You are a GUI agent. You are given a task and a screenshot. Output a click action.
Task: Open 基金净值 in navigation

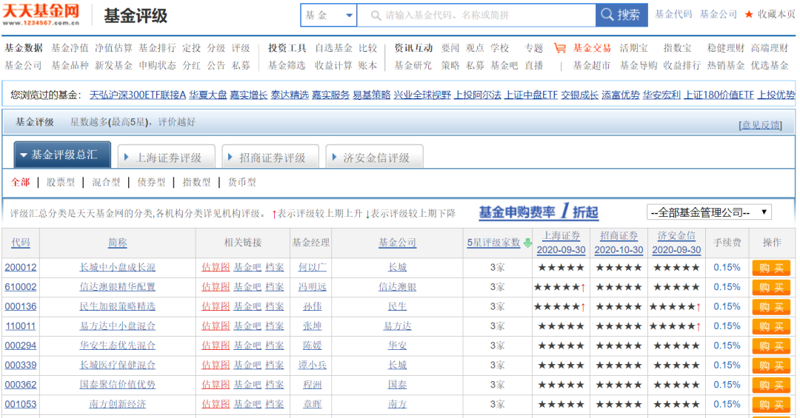70,48
